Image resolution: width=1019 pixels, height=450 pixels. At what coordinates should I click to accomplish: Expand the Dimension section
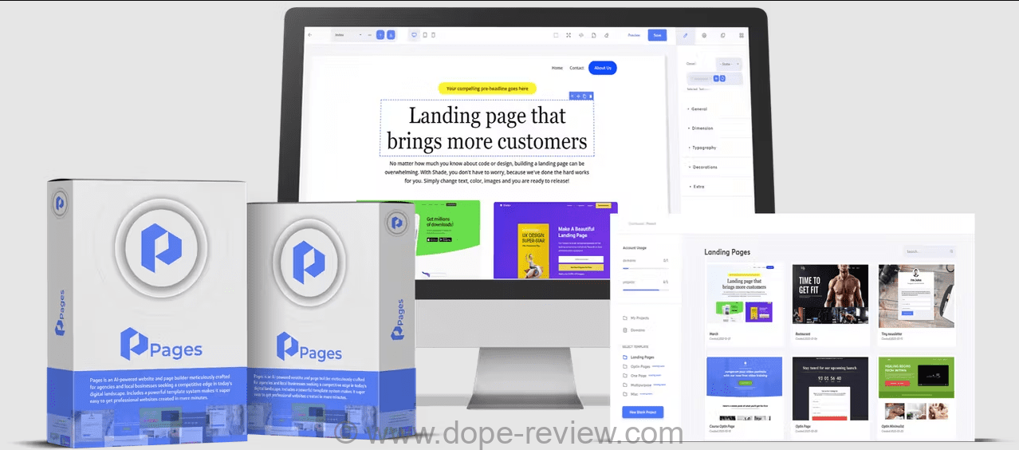pos(702,128)
